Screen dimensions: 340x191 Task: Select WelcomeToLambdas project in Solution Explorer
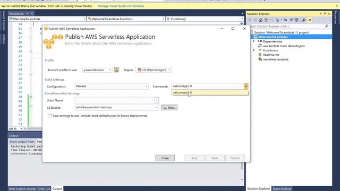[x=273, y=37]
